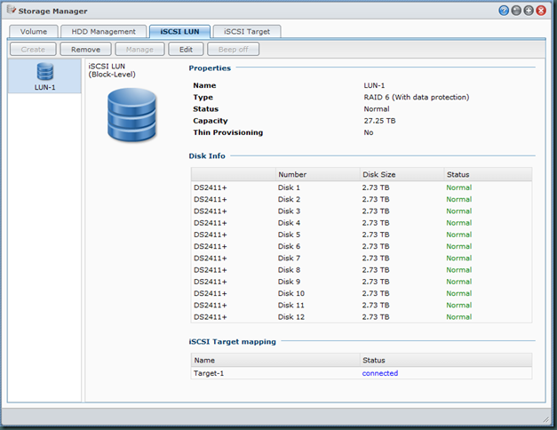Open the Help question mark icon
The height and width of the screenshot is (430, 557).
pyautogui.click(x=504, y=11)
